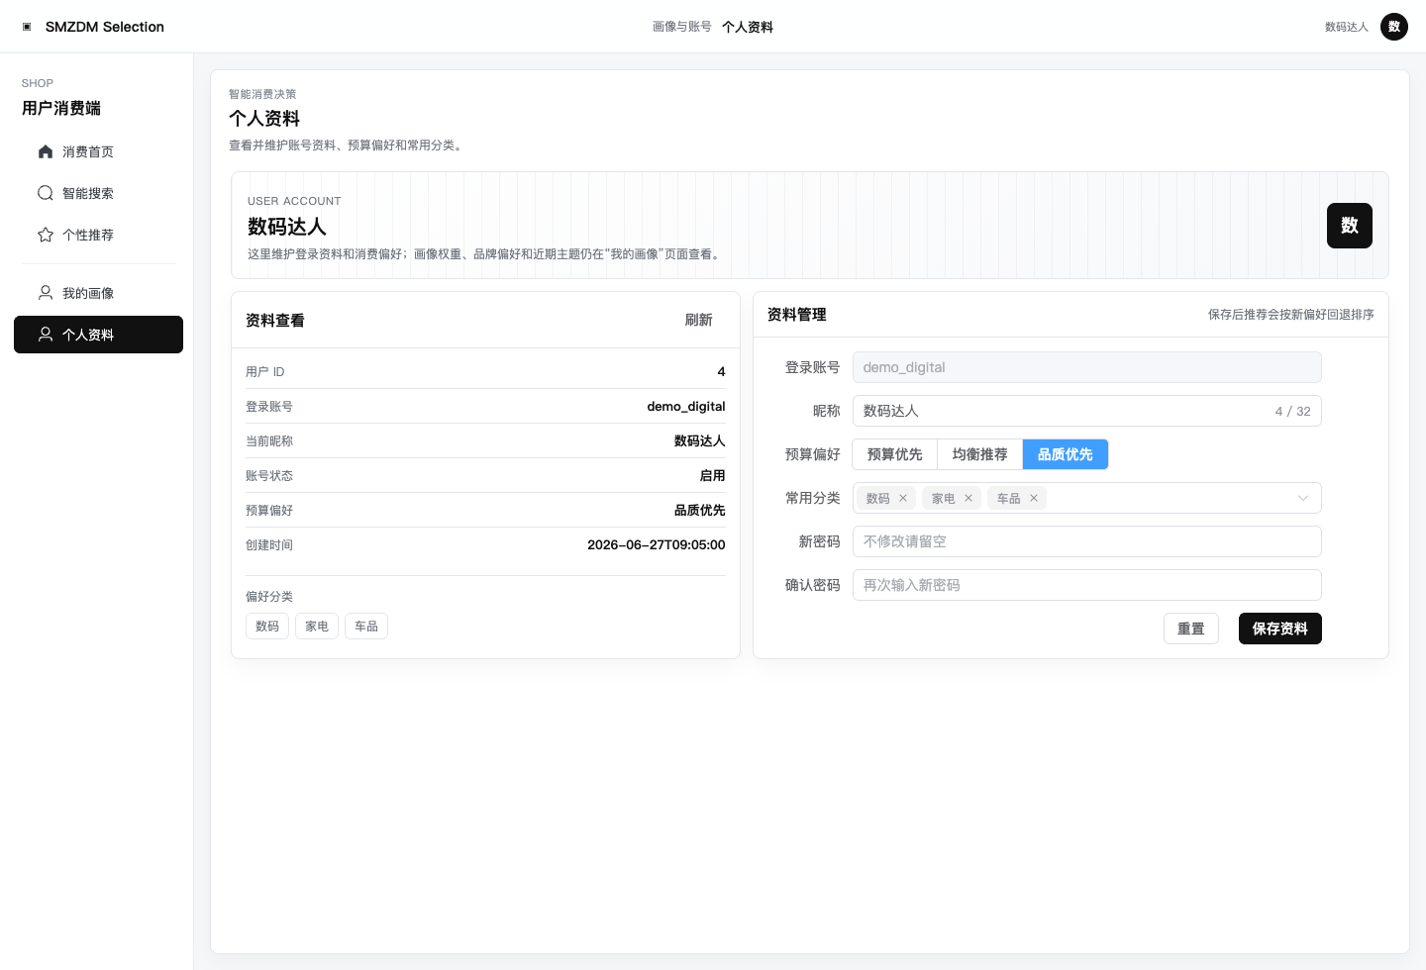Click the disabled 登录账号 field
The image size is (1426, 970).
coord(1087,367)
